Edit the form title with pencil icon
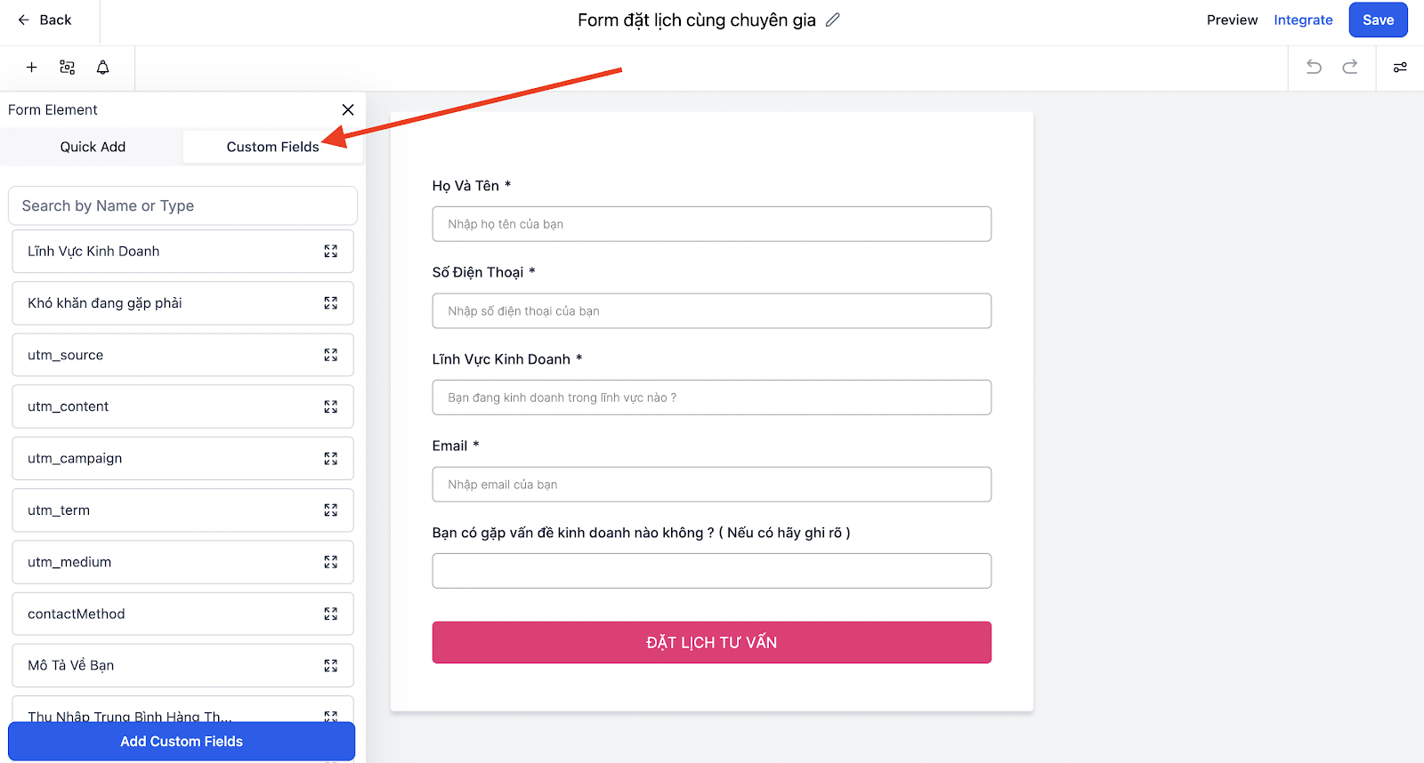The width and height of the screenshot is (1424, 763). pos(833,20)
